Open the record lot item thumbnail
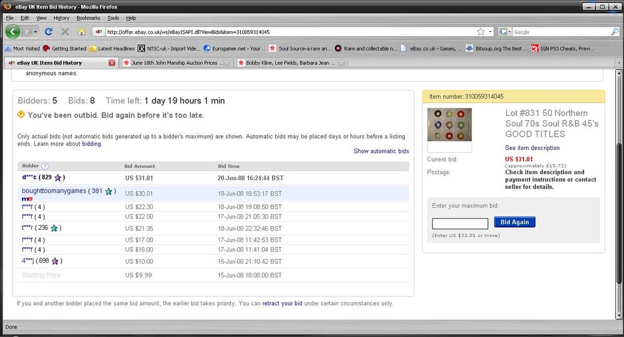The width and height of the screenshot is (624, 337). [x=449, y=125]
